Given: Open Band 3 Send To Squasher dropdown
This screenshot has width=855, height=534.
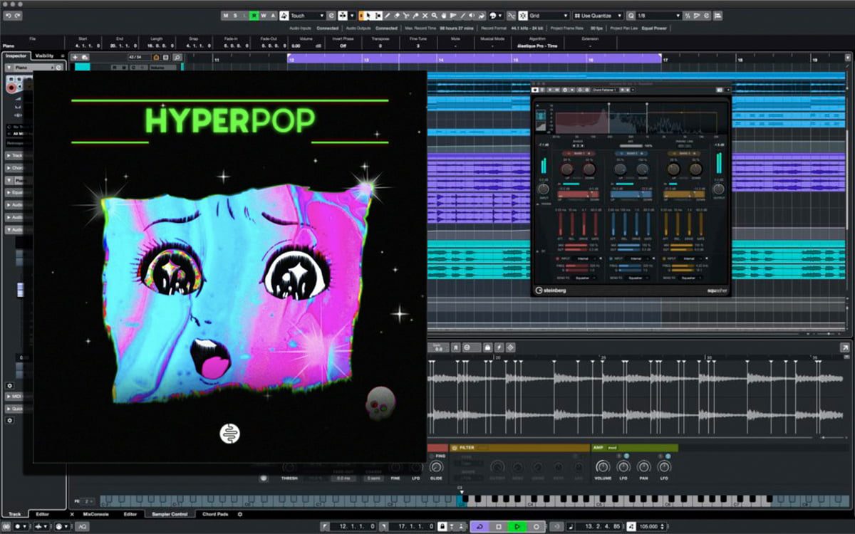Looking at the screenshot, I should tap(689, 278).
